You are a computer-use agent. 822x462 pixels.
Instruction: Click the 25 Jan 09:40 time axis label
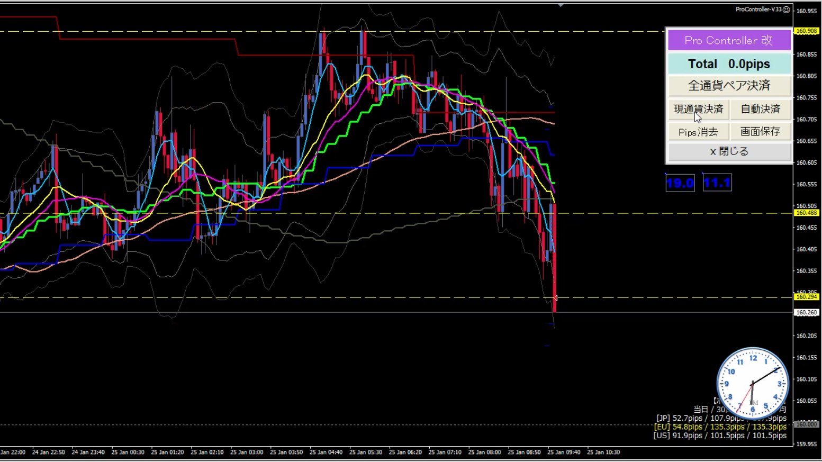[564, 452]
